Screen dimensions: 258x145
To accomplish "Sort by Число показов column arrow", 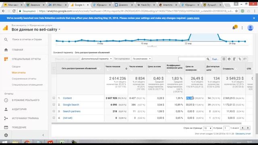I will (126, 68).
